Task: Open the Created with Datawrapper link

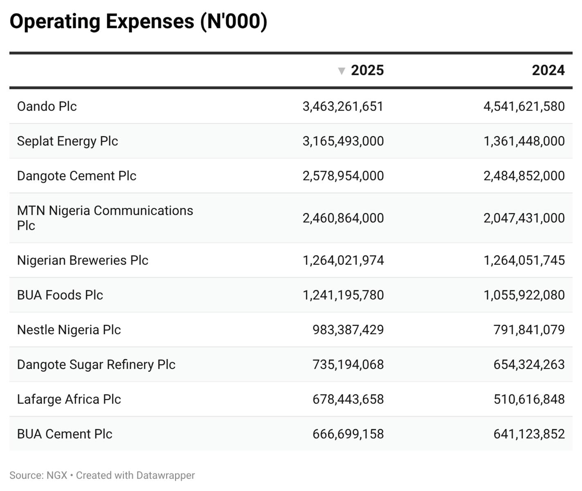Action: pos(135,475)
